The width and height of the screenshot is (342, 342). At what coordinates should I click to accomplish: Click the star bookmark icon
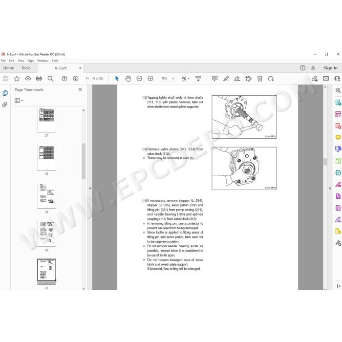click(x=17, y=79)
